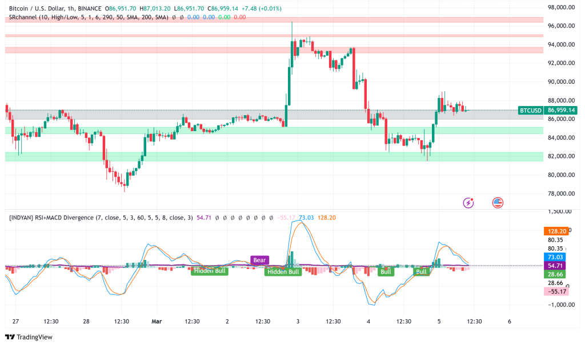The height and width of the screenshot is (346, 585).
Task: Click the green 28.66 axis badge
Action: (555, 274)
